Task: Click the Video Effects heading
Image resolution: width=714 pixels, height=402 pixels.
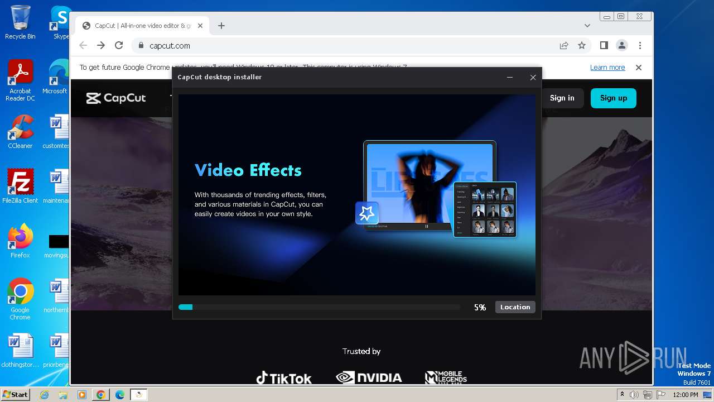Action: pyautogui.click(x=248, y=170)
